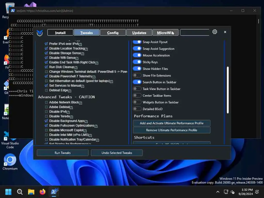Uncheck Disable Location Tracking
The height and width of the screenshot is (198, 264).
[46, 48]
